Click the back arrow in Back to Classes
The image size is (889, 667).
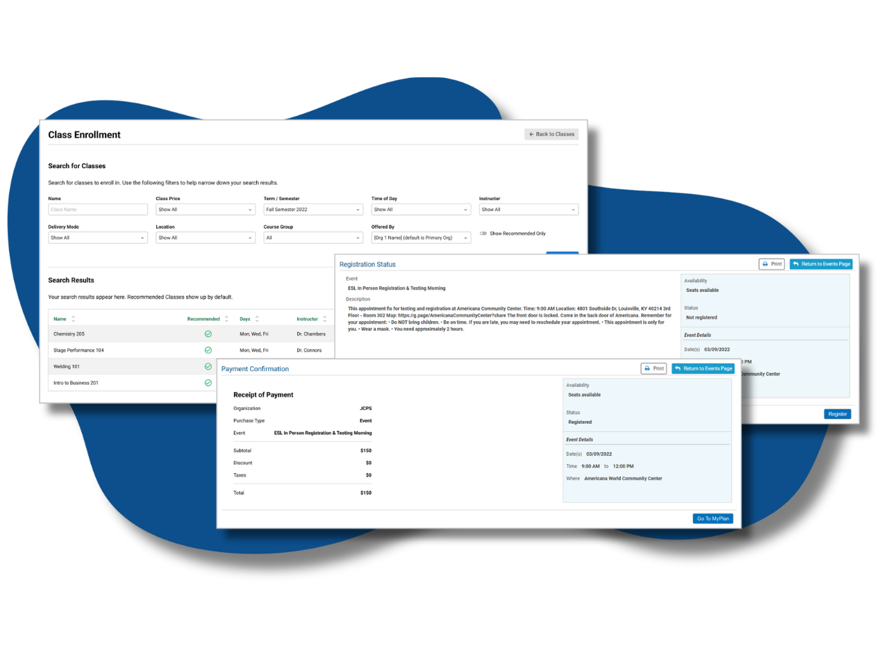point(531,134)
